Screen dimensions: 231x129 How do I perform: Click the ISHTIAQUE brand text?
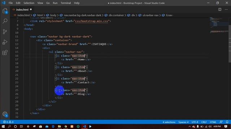pos(99,44)
